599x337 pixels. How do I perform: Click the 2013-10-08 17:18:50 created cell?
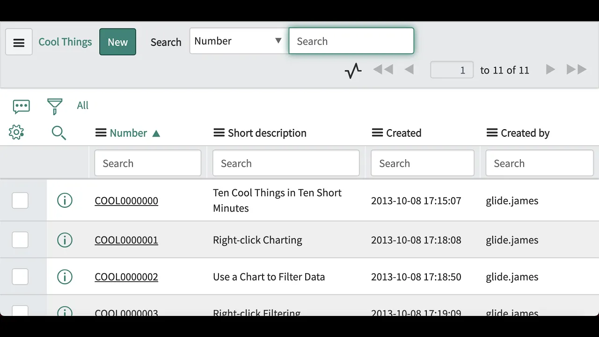416,277
